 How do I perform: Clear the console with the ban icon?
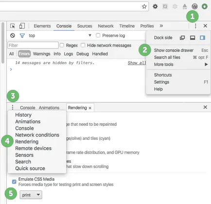pos(13,35)
